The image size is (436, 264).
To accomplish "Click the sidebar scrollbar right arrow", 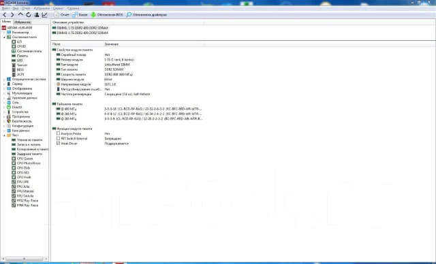I will point(46,259).
